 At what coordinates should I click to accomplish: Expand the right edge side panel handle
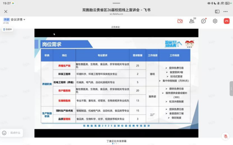[x=231, y=88]
